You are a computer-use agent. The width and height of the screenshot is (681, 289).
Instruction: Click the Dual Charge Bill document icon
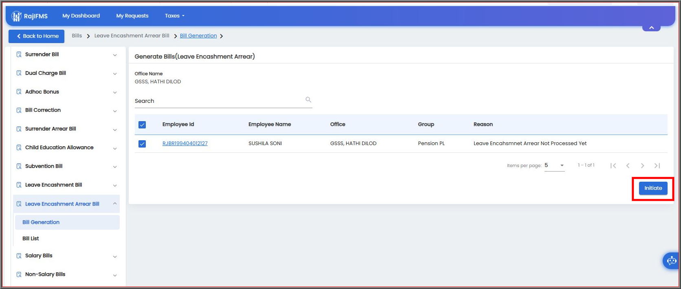coord(19,73)
